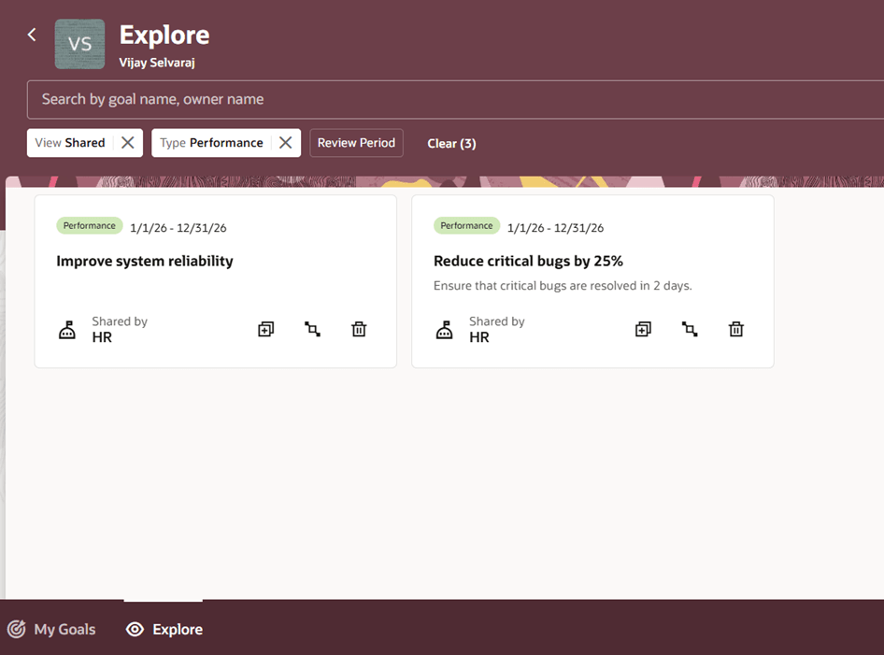
Task: Select the date range on Reduce critical bugs card
Action: click(x=555, y=228)
